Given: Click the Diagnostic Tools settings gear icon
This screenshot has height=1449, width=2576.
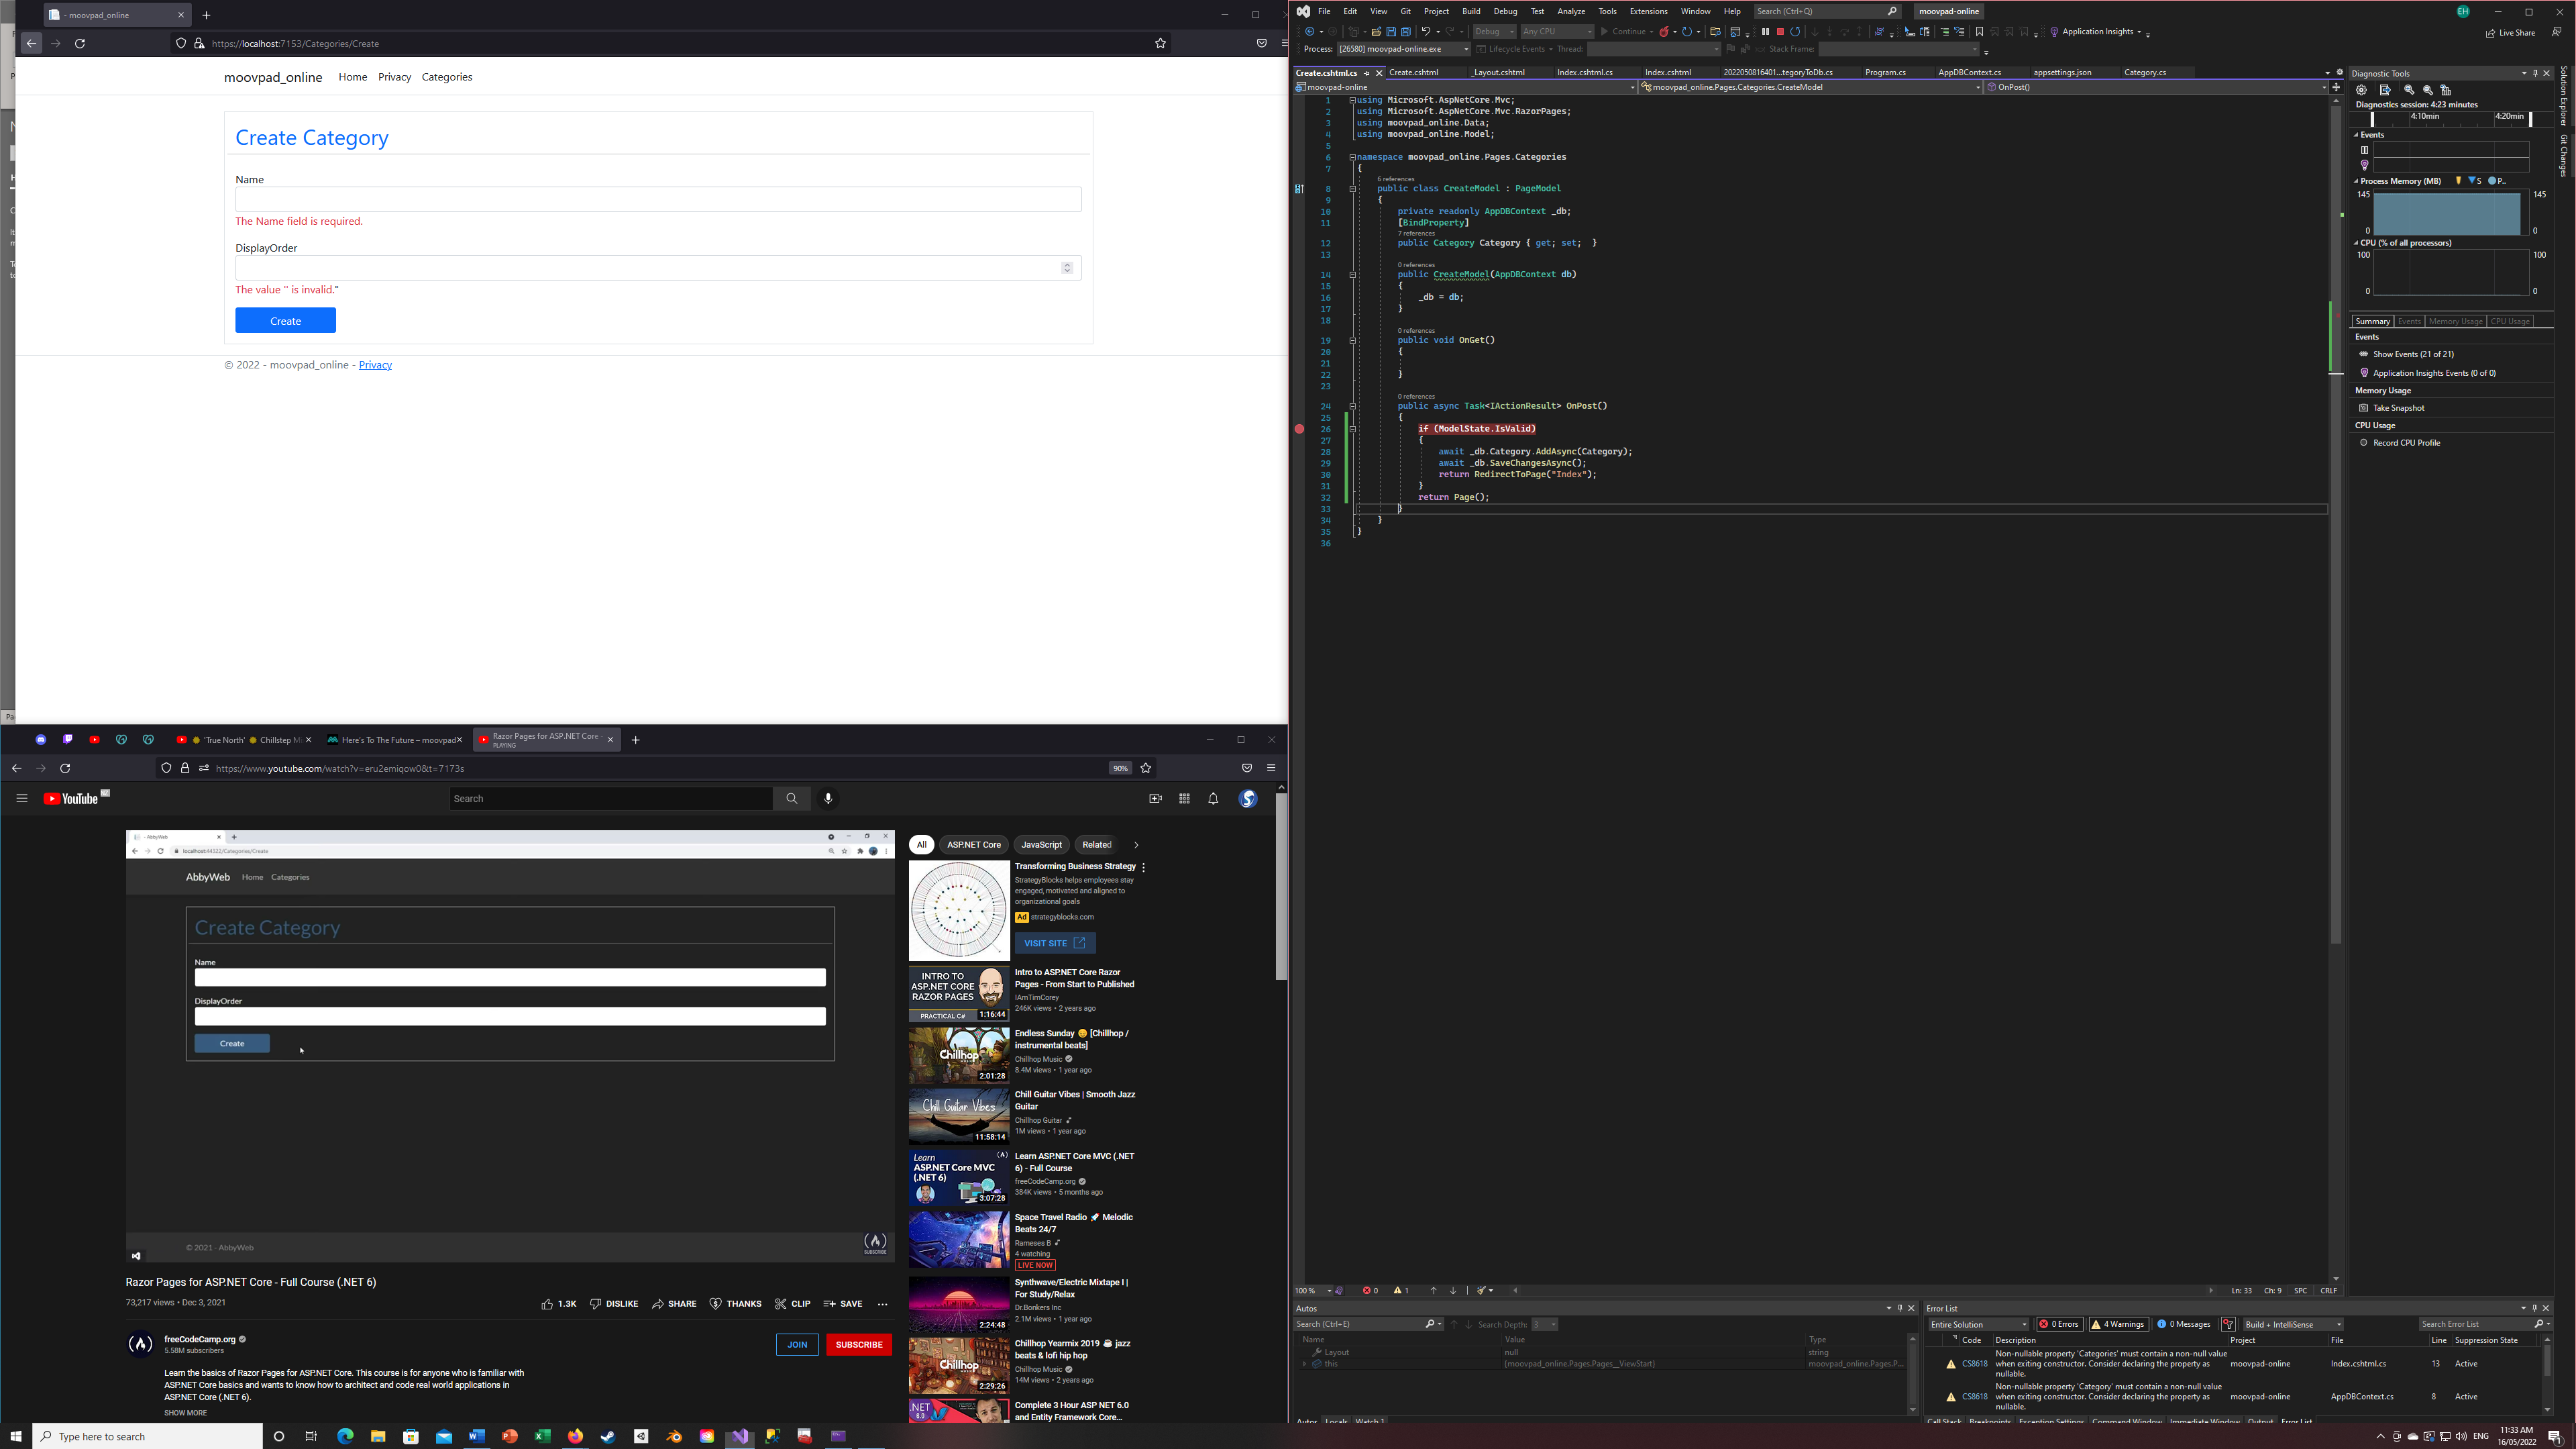Looking at the screenshot, I should tap(2361, 90).
